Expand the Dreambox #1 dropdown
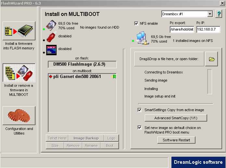The image size is (226, 168). click(x=210, y=14)
